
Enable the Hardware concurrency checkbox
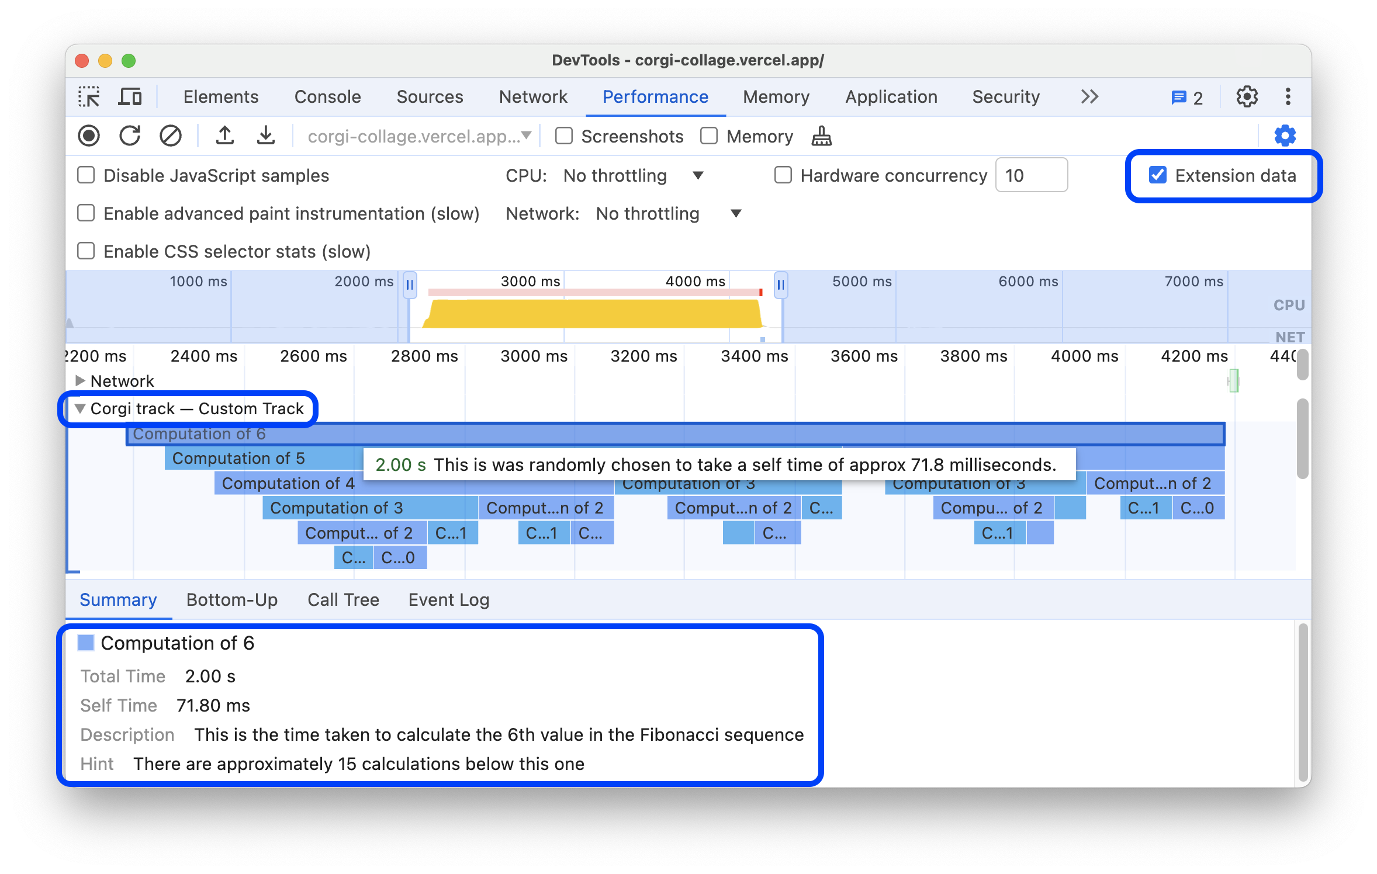coord(783,176)
